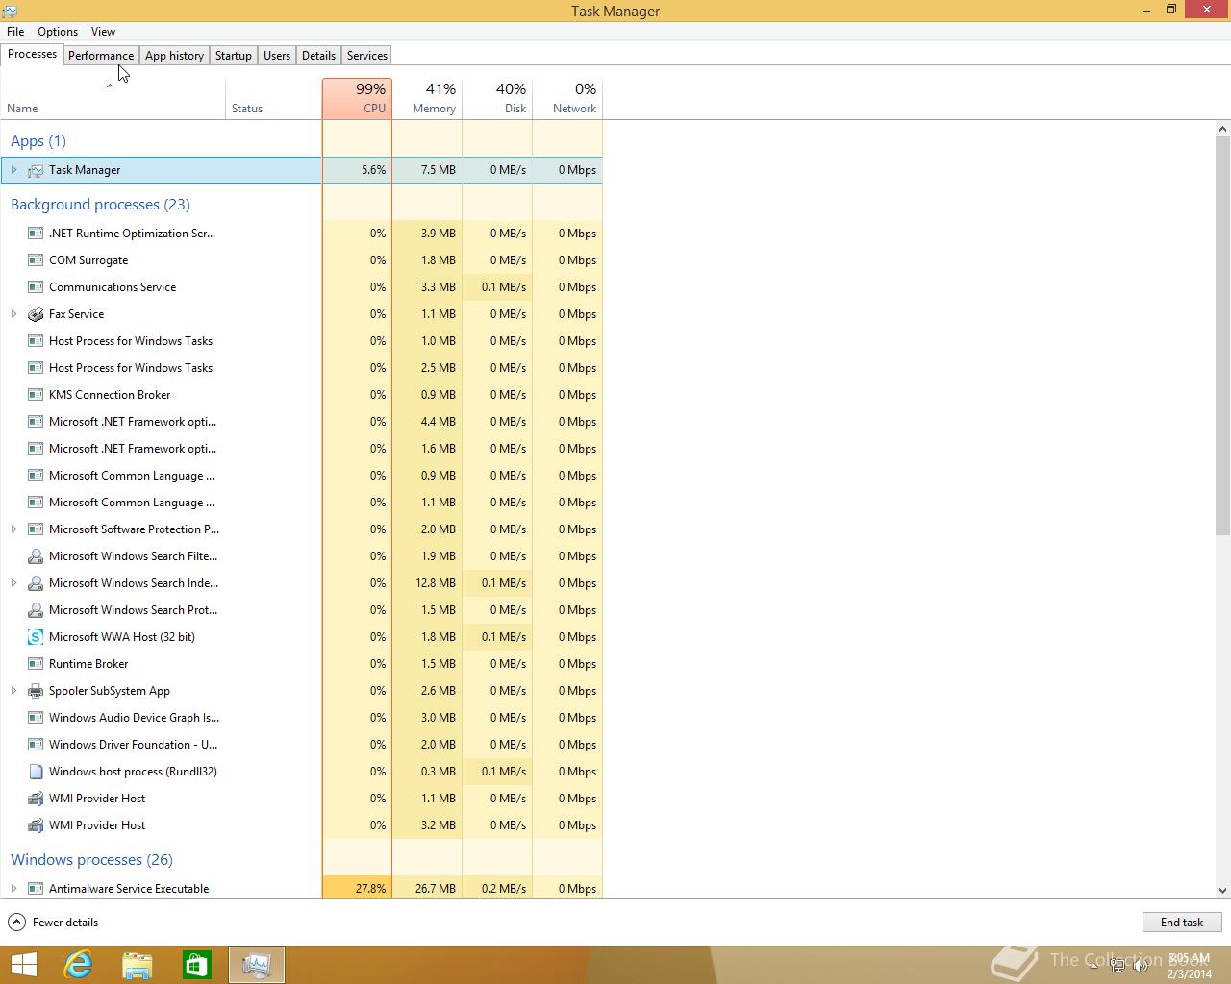Viewport: 1231px width, 984px height.
Task: Click the .NET Runtime Optimization Service icon
Action: coord(36,234)
